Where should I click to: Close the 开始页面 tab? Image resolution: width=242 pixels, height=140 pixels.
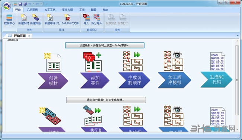(29, 36)
